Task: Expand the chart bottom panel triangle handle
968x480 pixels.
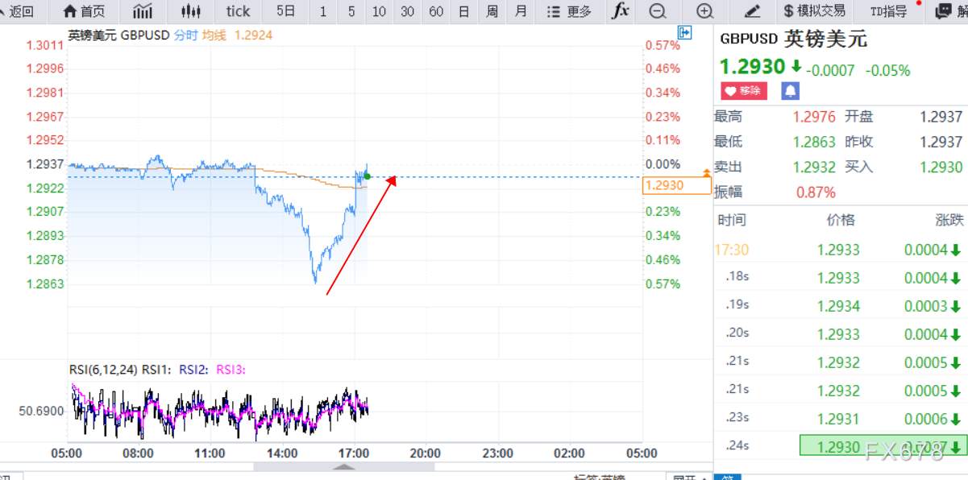Action: point(345,466)
